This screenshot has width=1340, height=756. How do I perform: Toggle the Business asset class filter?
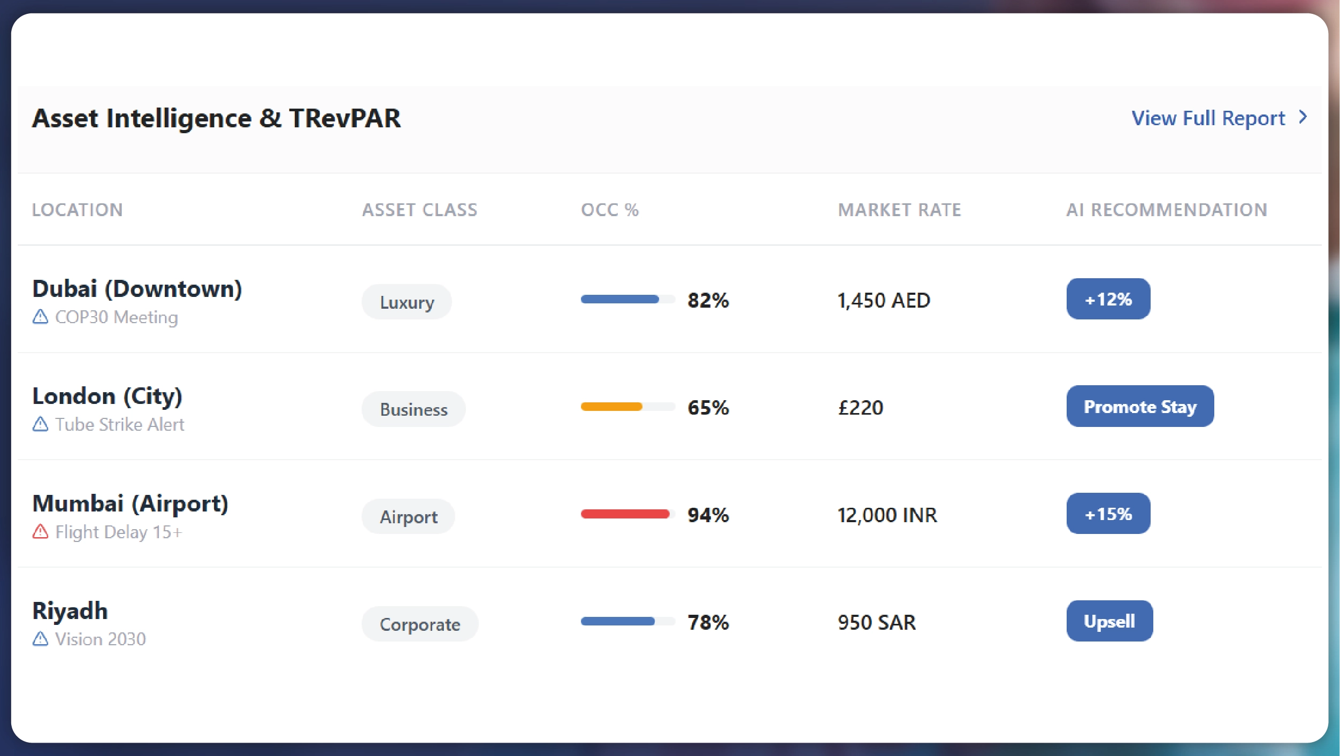413,409
